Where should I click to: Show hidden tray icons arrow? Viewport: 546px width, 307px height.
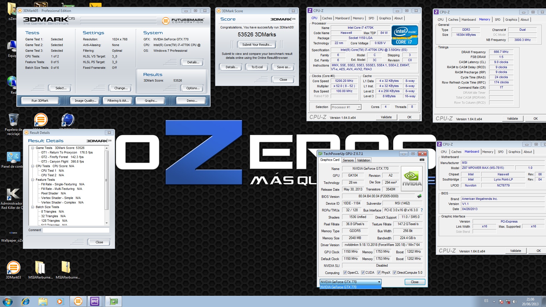[494, 301]
